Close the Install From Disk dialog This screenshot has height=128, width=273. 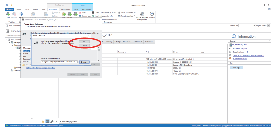(89, 36)
